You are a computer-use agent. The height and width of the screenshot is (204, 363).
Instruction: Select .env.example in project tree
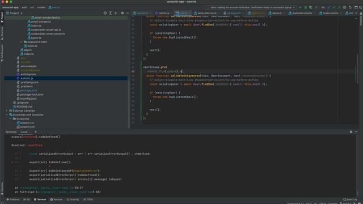28,66
